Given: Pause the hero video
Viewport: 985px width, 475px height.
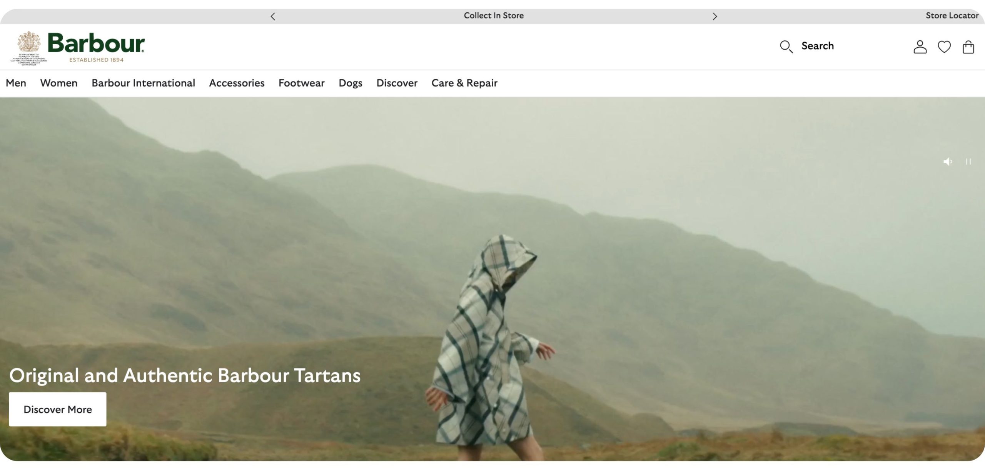Looking at the screenshot, I should click(x=968, y=162).
